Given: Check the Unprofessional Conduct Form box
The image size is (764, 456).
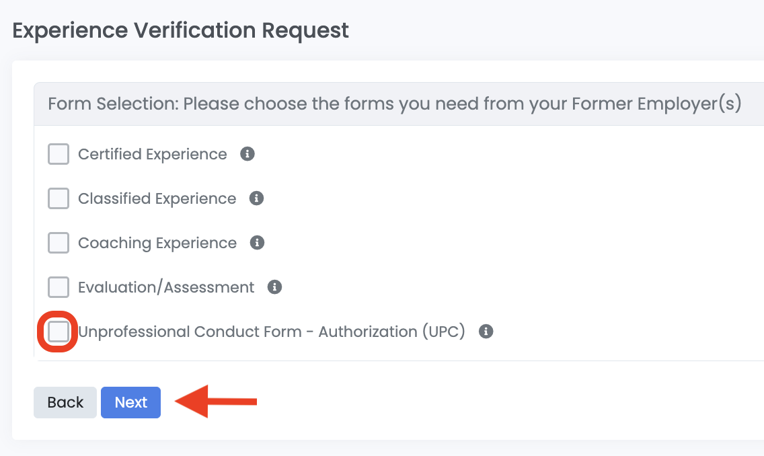Looking at the screenshot, I should (x=58, y=332).
